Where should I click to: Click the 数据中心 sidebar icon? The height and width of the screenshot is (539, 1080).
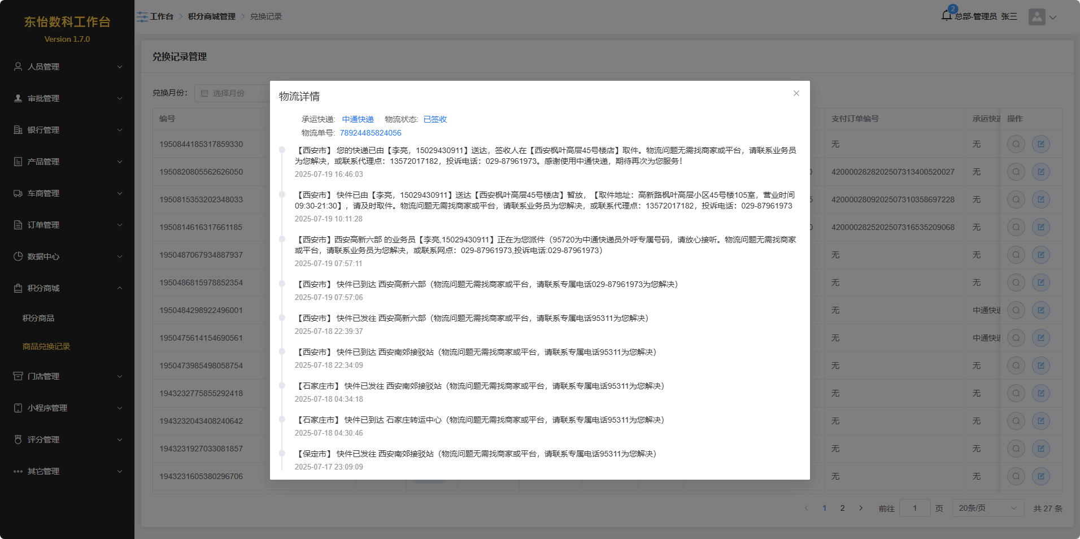[18, 257]
